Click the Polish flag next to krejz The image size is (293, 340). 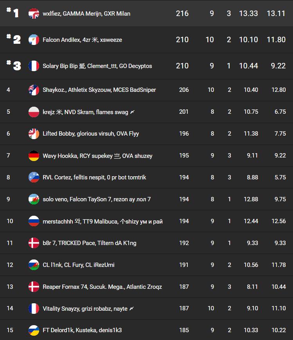click(34, 112)
